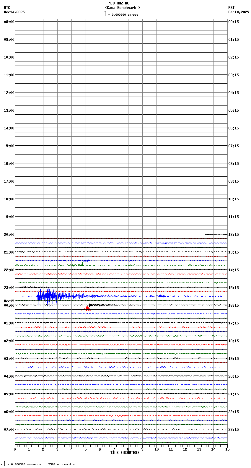Click the 20:00 UTC time label

tap(9, 235)
